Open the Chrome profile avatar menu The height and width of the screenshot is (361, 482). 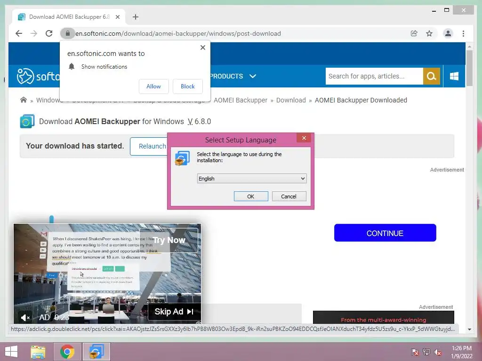pos(448,33)
